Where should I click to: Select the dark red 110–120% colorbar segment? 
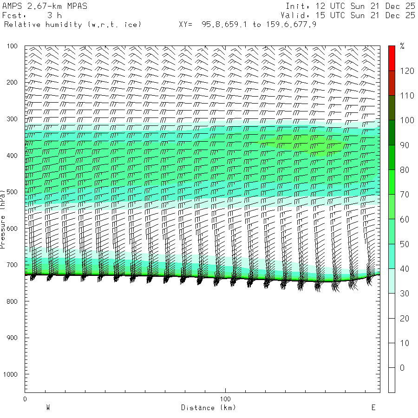click(392, 83)
